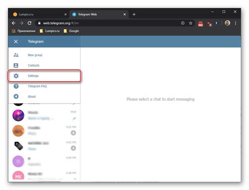249x190 pixels.
Task: Click the Settings gear icon
Action: (16, 76)
